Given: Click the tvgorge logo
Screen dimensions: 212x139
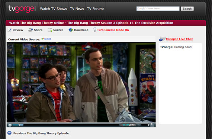Looking at the screenshot, I should 22,9.
